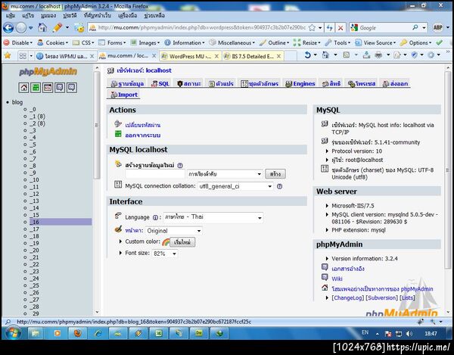
Task: Select database _20 in the sidebar
Action: 34,251
